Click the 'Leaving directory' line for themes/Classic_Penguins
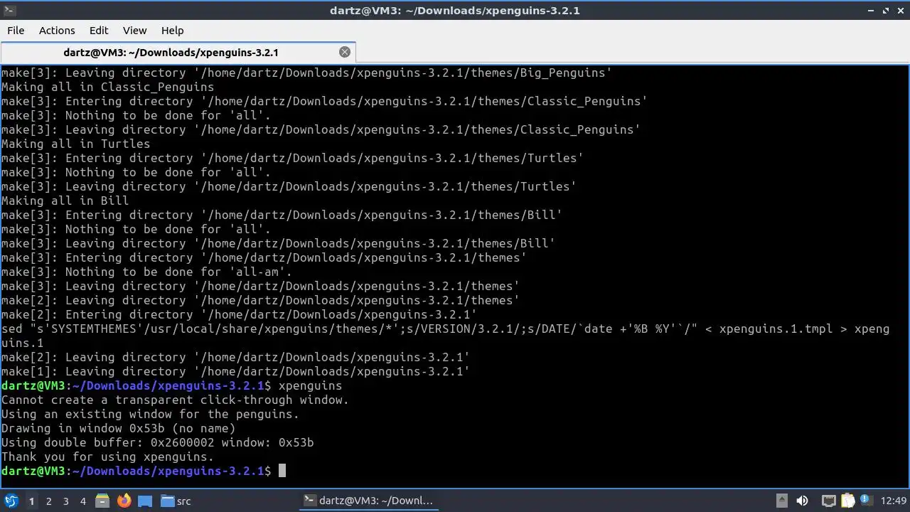The width and height of the screenshot is (910, 512). 321,129
